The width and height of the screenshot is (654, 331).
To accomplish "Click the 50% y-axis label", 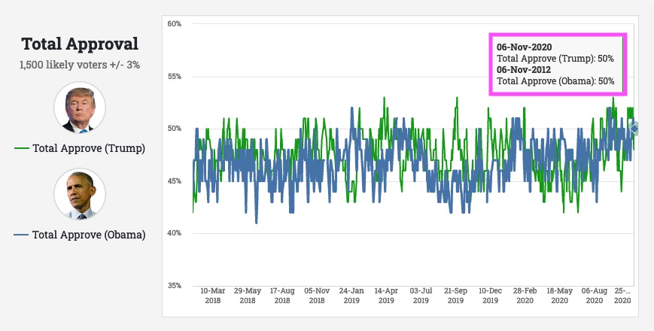I will pyautogui.click(x=175, y=129).
